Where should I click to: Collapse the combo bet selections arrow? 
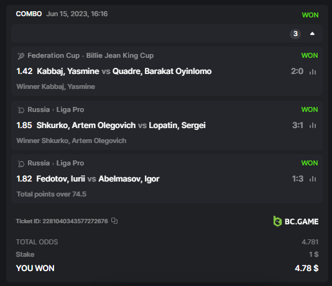coord(312,34)
